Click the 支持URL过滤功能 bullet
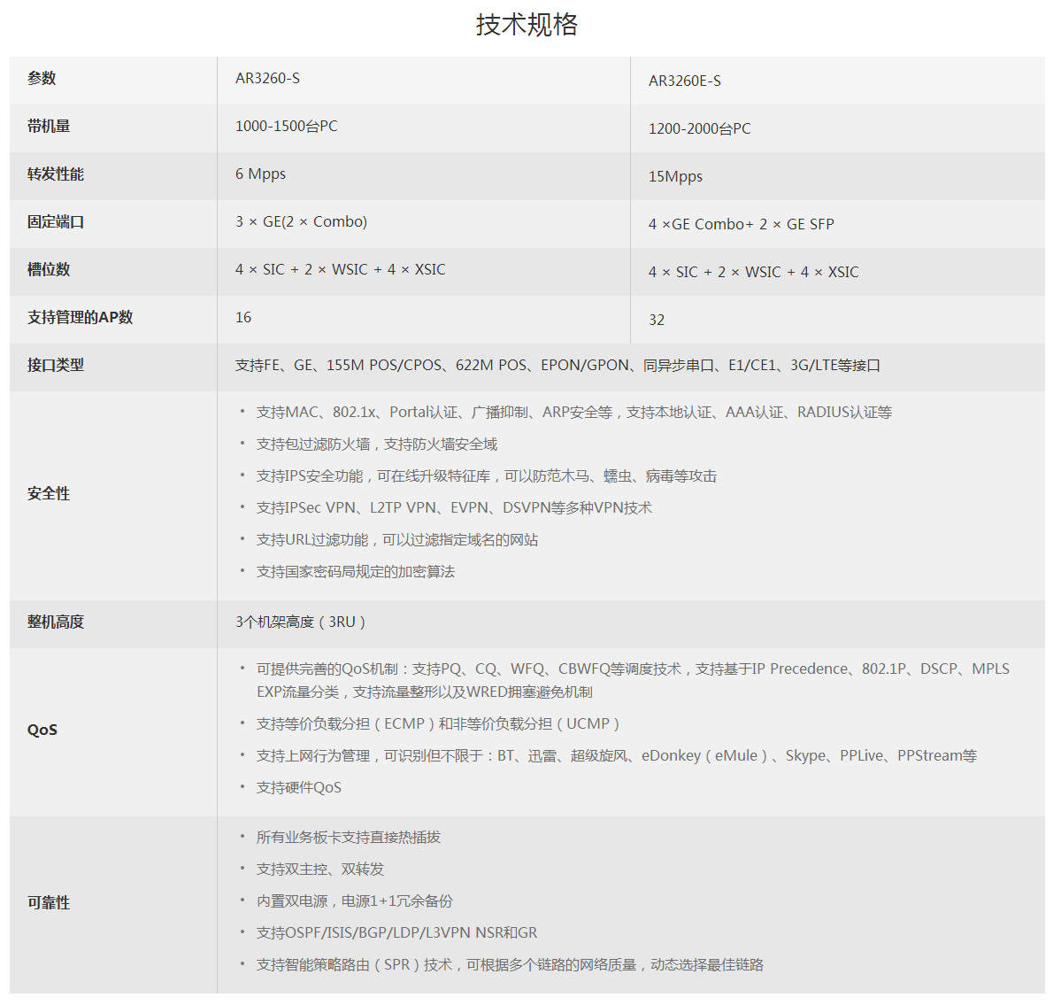The height and width of the screenshot is (1005, 1061). tap(397, 540)
